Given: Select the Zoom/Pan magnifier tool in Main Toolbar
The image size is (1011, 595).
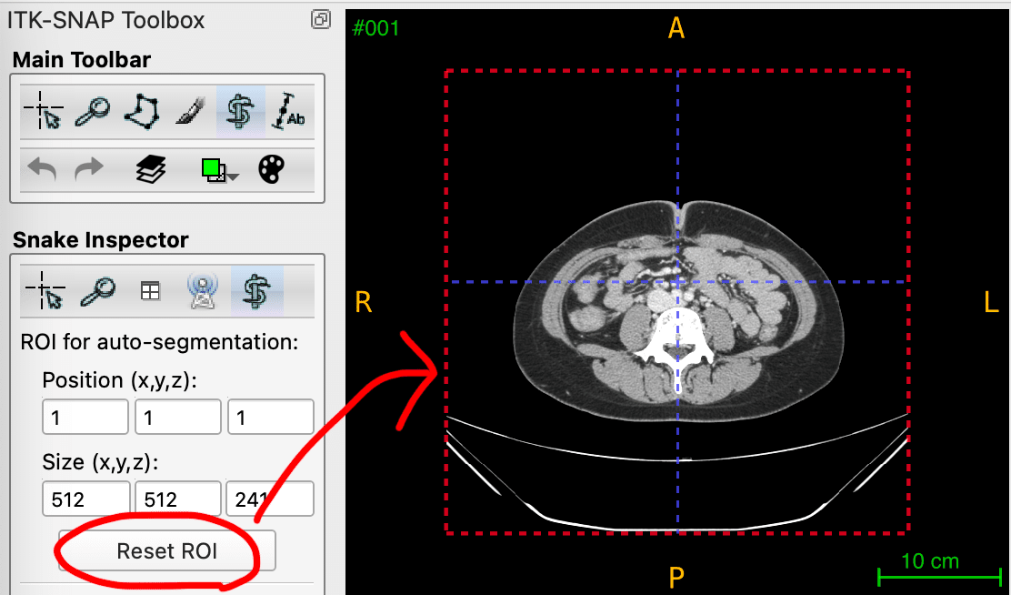Looking at the screenshot, I should click(x=92, y=112).
